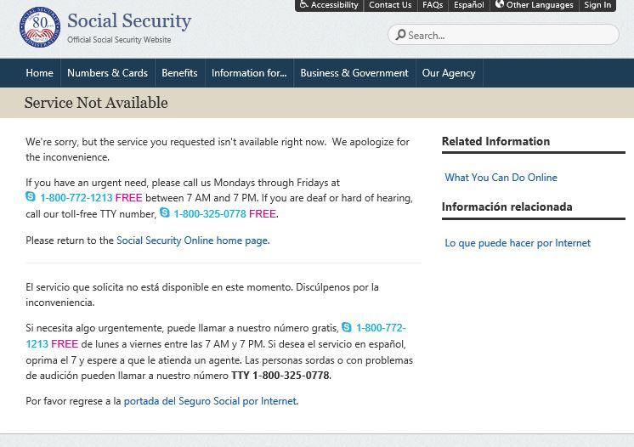Open the Home navigation item
The width and height of the screenshot is (634, 447).
coord(39,73)
